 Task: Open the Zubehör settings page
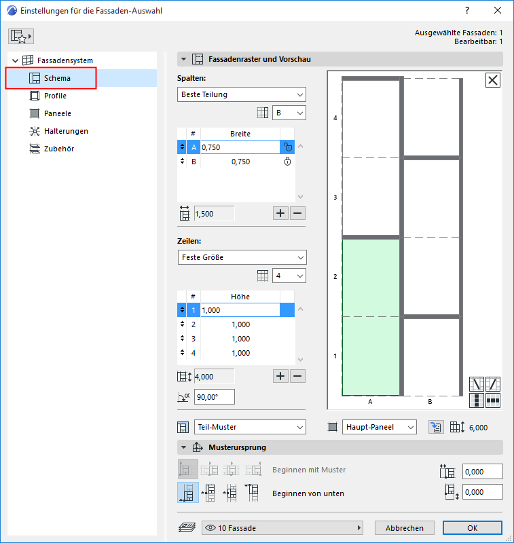pos(52,149)
